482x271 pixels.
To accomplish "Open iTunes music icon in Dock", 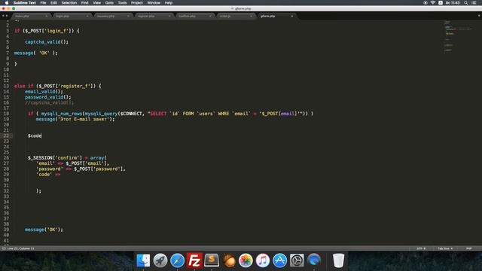I will pos(263,260).
